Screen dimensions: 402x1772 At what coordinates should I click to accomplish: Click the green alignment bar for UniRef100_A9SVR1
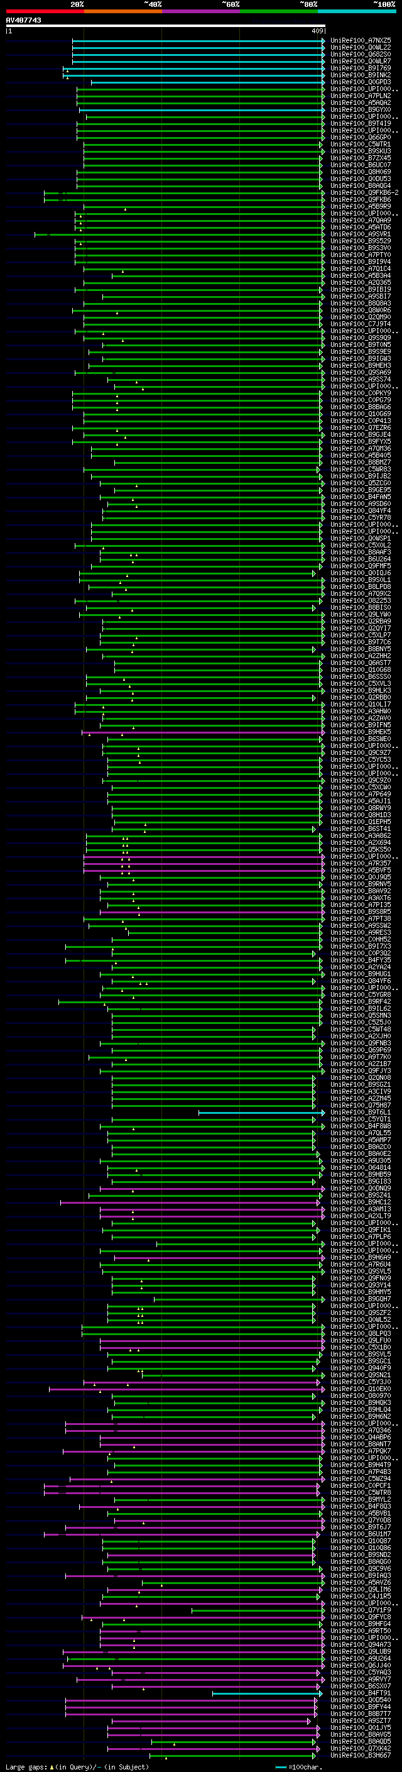click(180, 234)
